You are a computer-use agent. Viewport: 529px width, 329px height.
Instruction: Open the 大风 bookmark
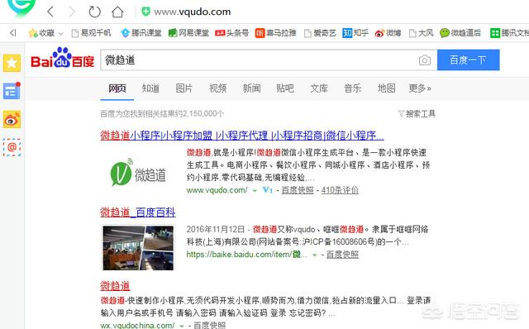point(421,33)
